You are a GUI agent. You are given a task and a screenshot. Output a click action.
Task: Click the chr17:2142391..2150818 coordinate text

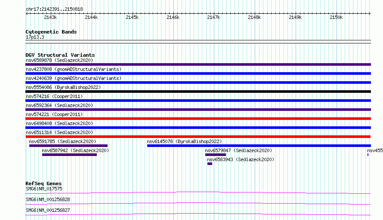pyautogui.click(x=54, y=9)
